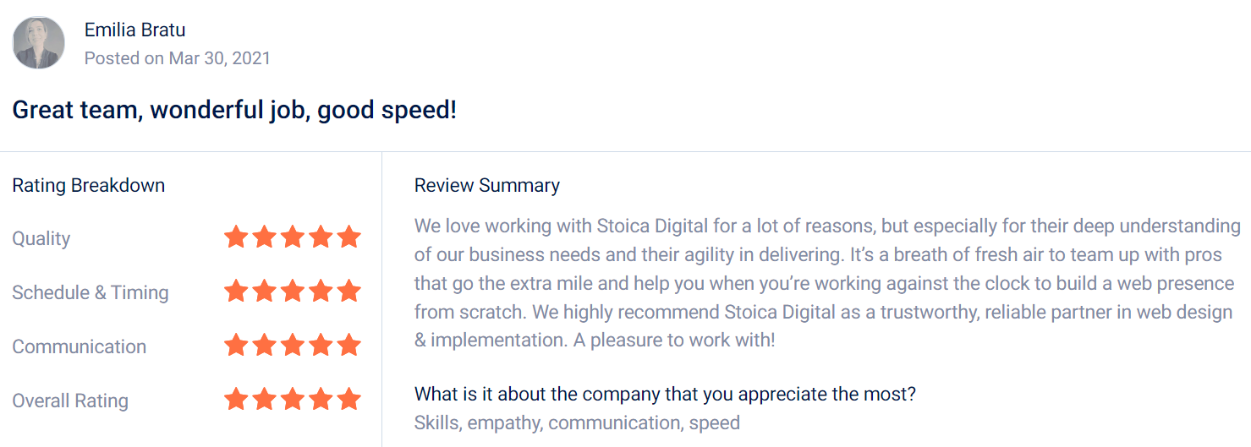Click the third star in Schedule & Timing
This screenshot has height=447, width=1251.
(293, 292)
